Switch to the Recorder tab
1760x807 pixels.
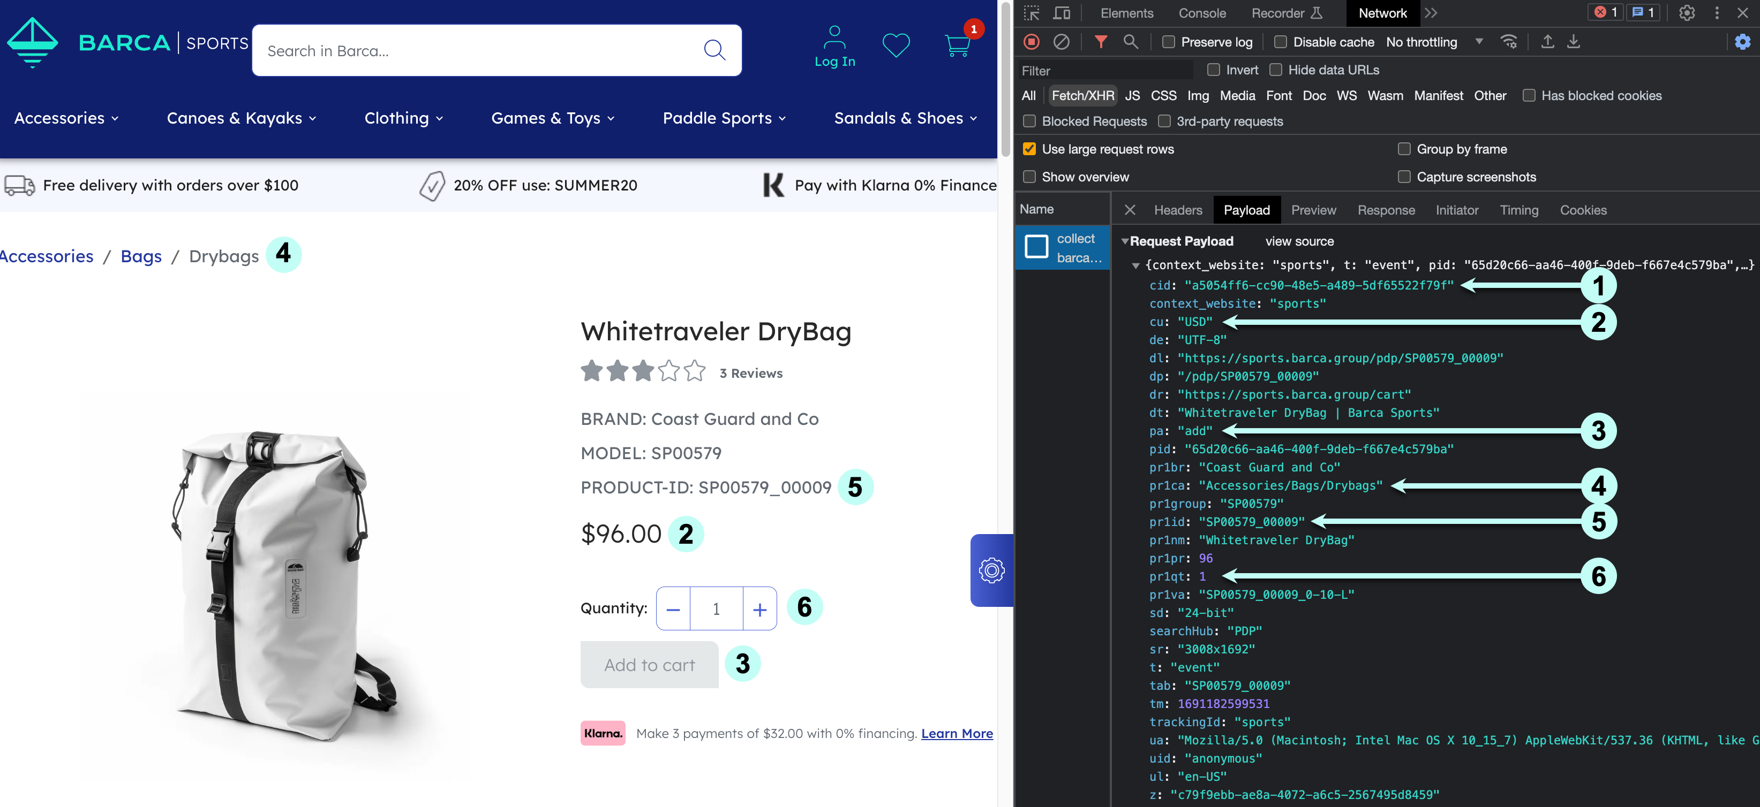click(1287, 13)
